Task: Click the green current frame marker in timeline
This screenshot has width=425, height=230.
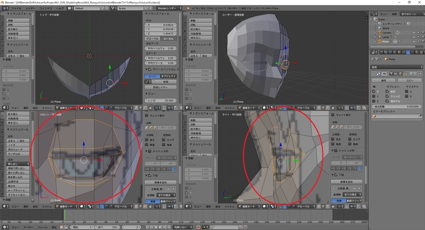Action: click(64, 215)
